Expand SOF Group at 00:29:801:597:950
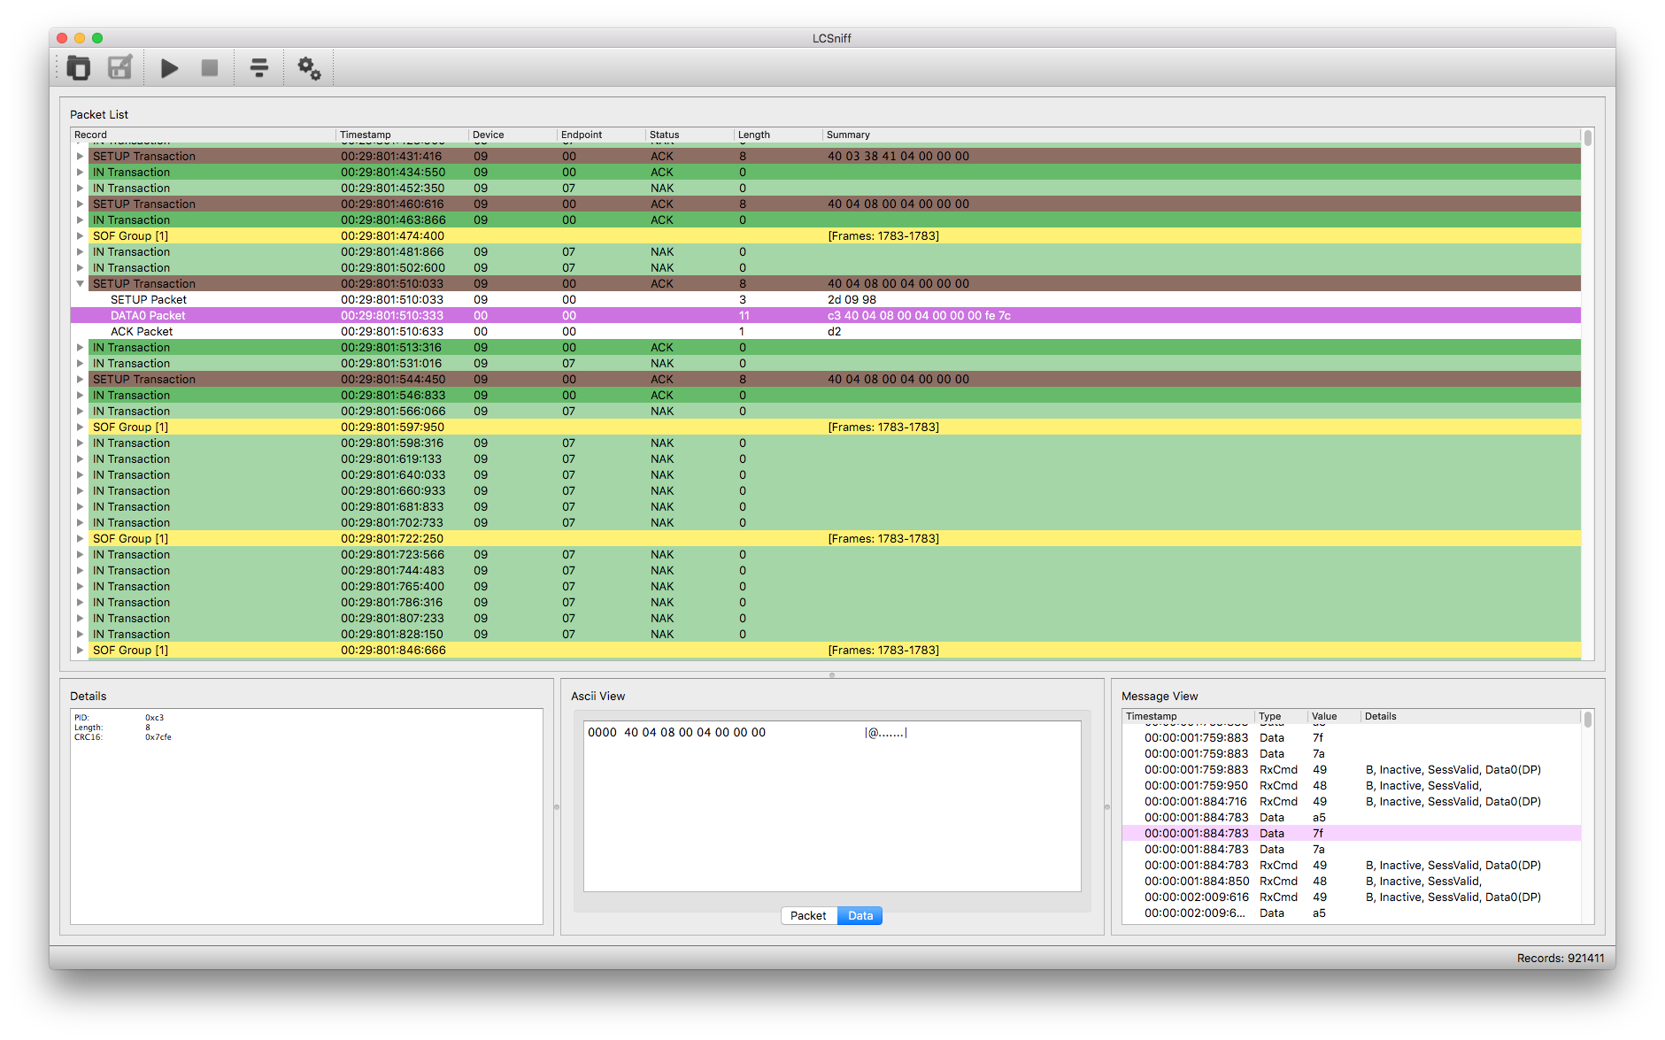Image resolution: width=1665 pixels, height=1040 pixels. pyautogui.click(x=81, y=428)
